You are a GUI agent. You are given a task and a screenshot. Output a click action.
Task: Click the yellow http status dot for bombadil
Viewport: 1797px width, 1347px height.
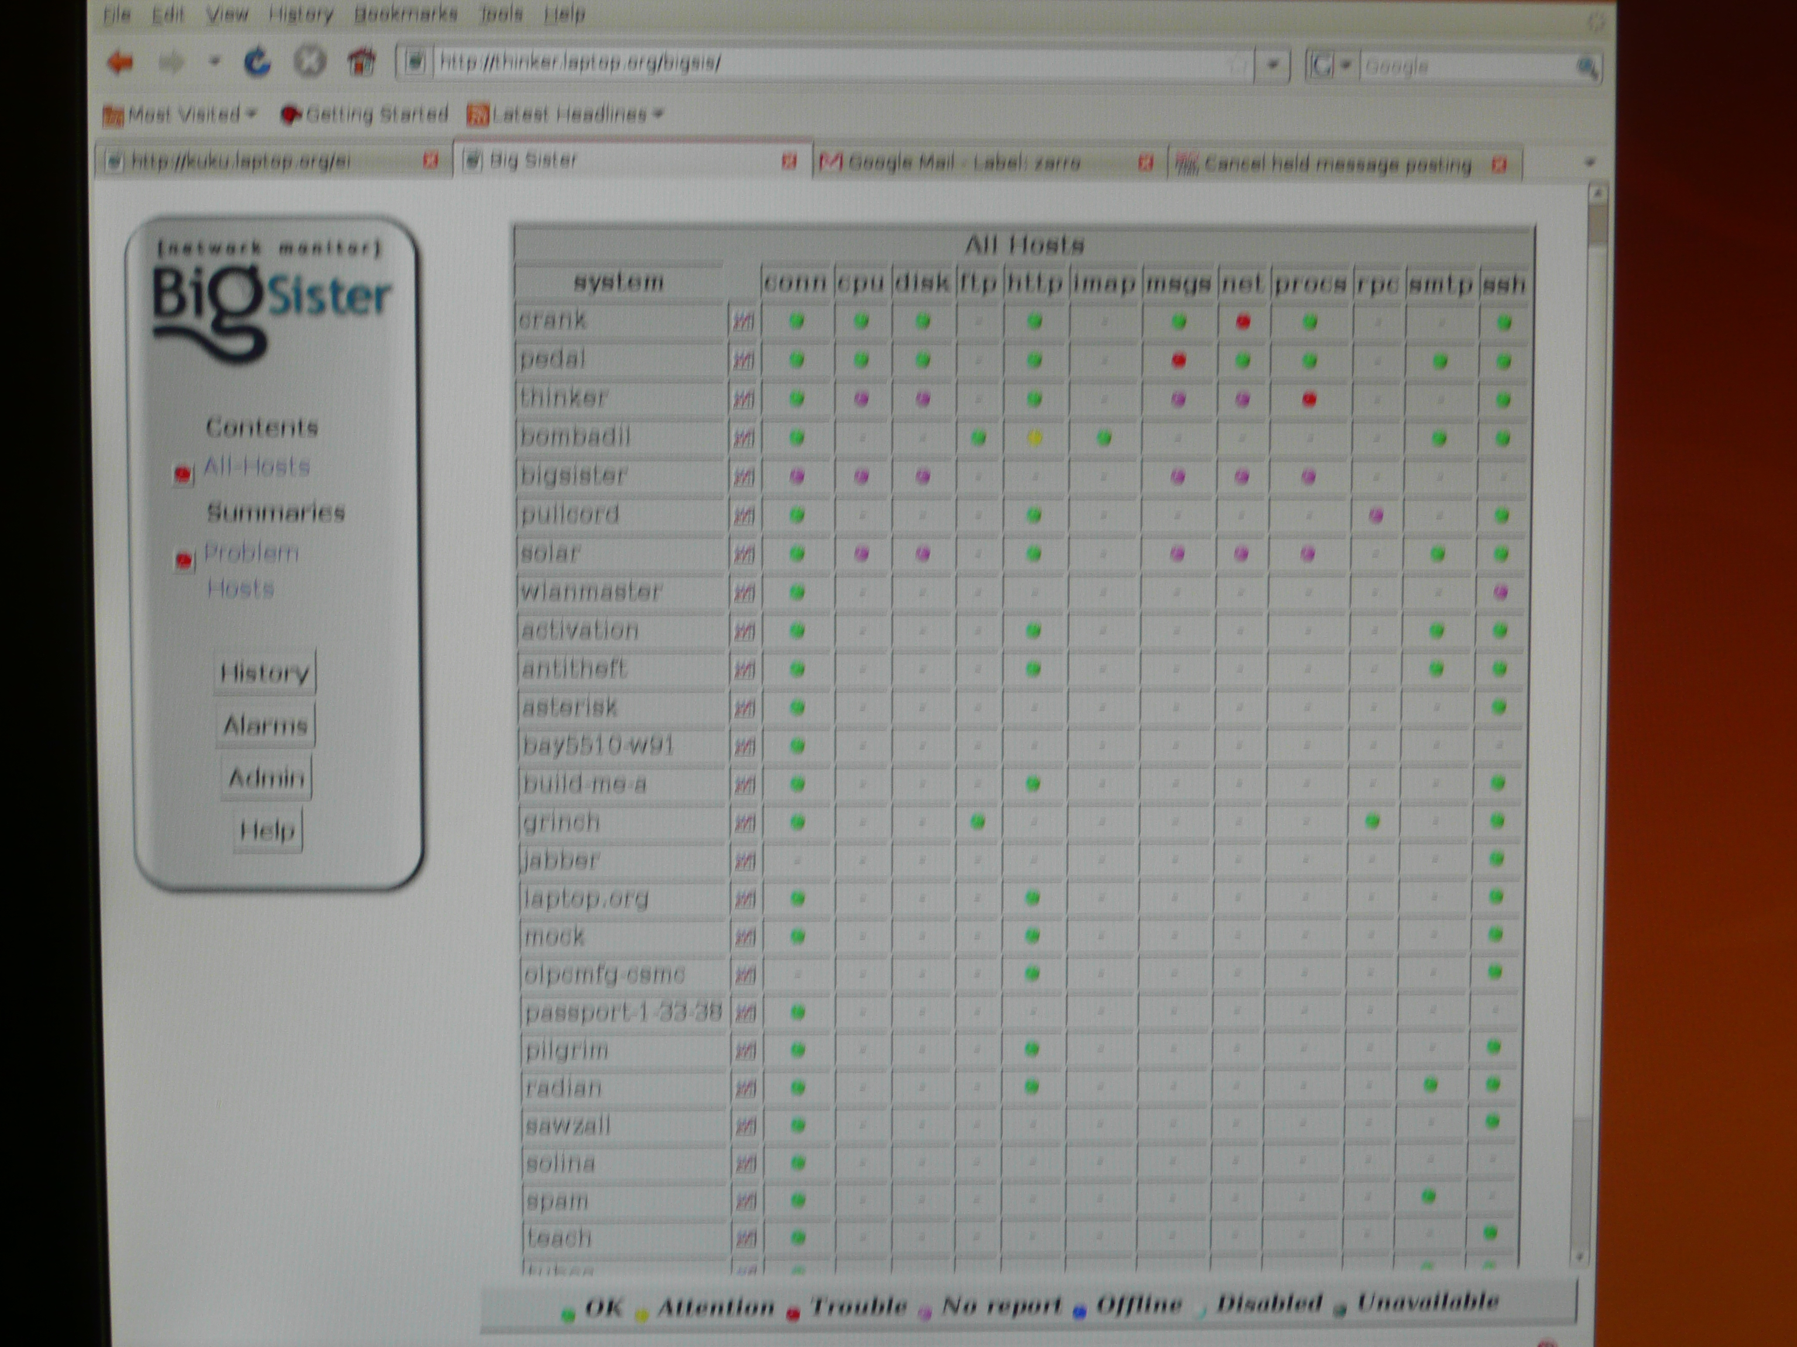(x=1034, y=438)
